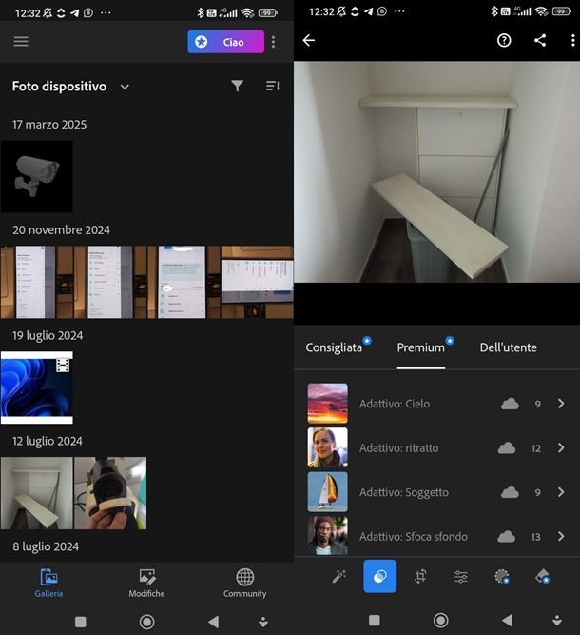Expand the Foto dispositivo dropdown
The image size is (580, 635).
click(125, 87)
